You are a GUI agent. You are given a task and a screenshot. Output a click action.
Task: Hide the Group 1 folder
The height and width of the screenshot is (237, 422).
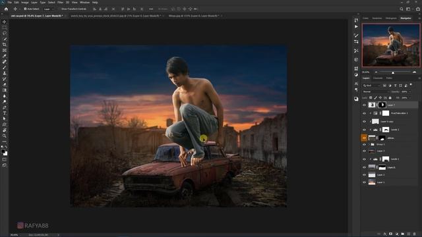point(364,145)
